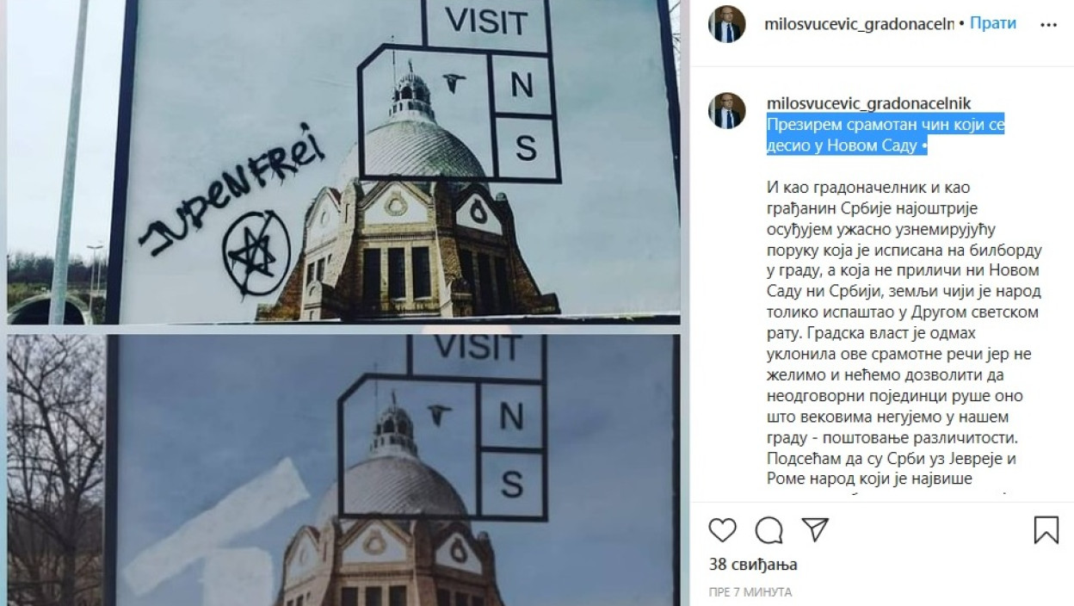
Task: Save the post with the bookmark icon
Action: click(x=1046, y=529)
